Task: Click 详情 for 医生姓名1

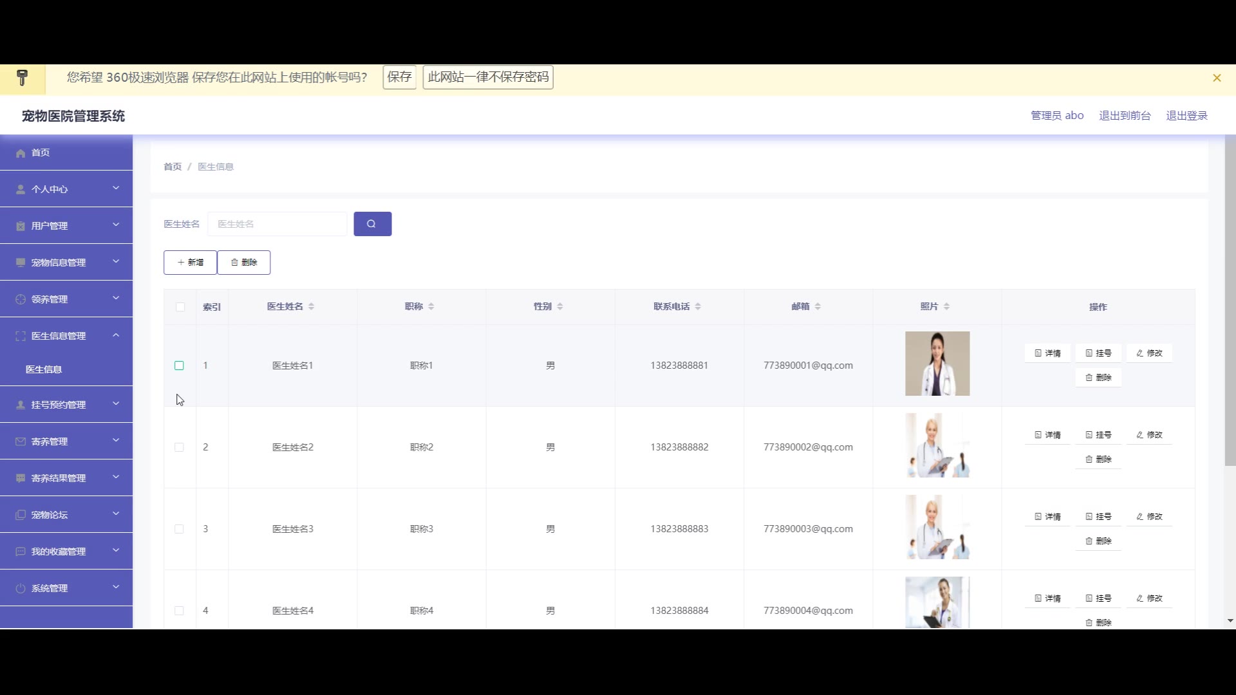Action: click(x=1047, y=353)
